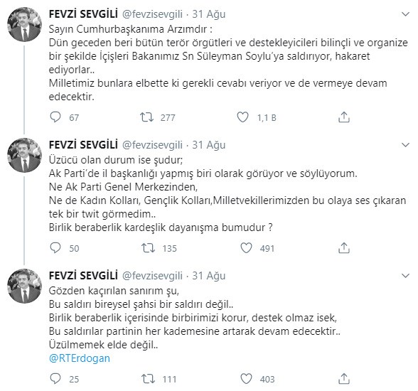Viewport: 418px width, 391px height.
Task: Like the second tweet with 491 likes
Action: 246,248
